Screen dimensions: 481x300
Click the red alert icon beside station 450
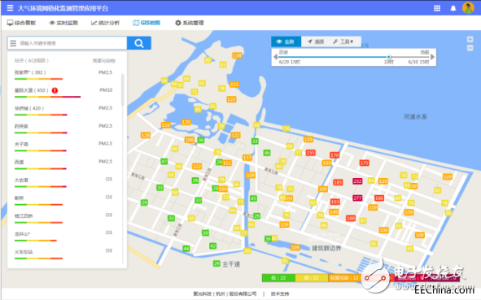coord(55,90)
